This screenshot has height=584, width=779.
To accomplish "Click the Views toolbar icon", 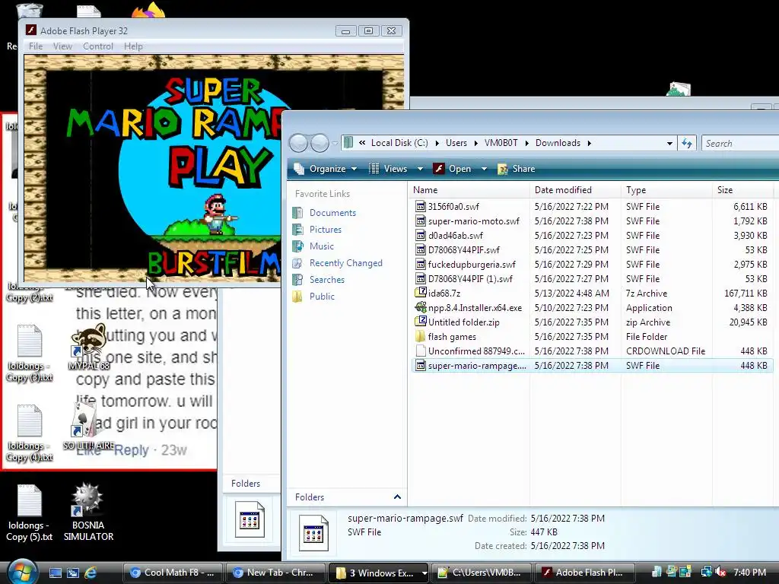I will coord(374,169).
